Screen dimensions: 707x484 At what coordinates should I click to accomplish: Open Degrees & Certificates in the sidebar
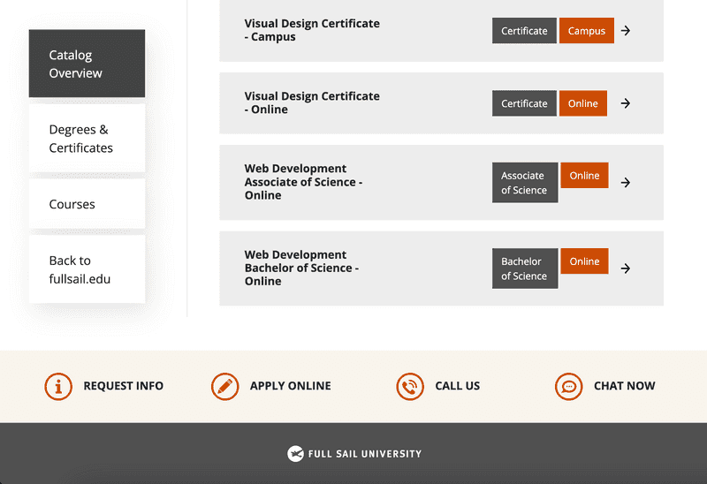(x=87, y=139)
